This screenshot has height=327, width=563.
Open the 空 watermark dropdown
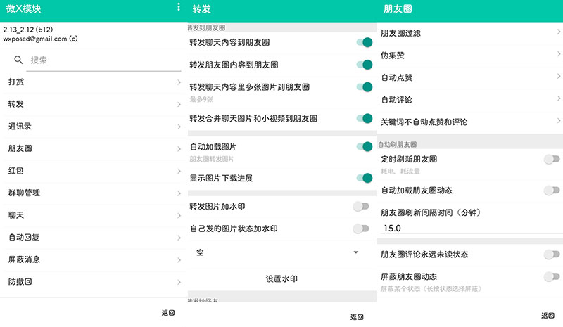click(x=281, y=252)
